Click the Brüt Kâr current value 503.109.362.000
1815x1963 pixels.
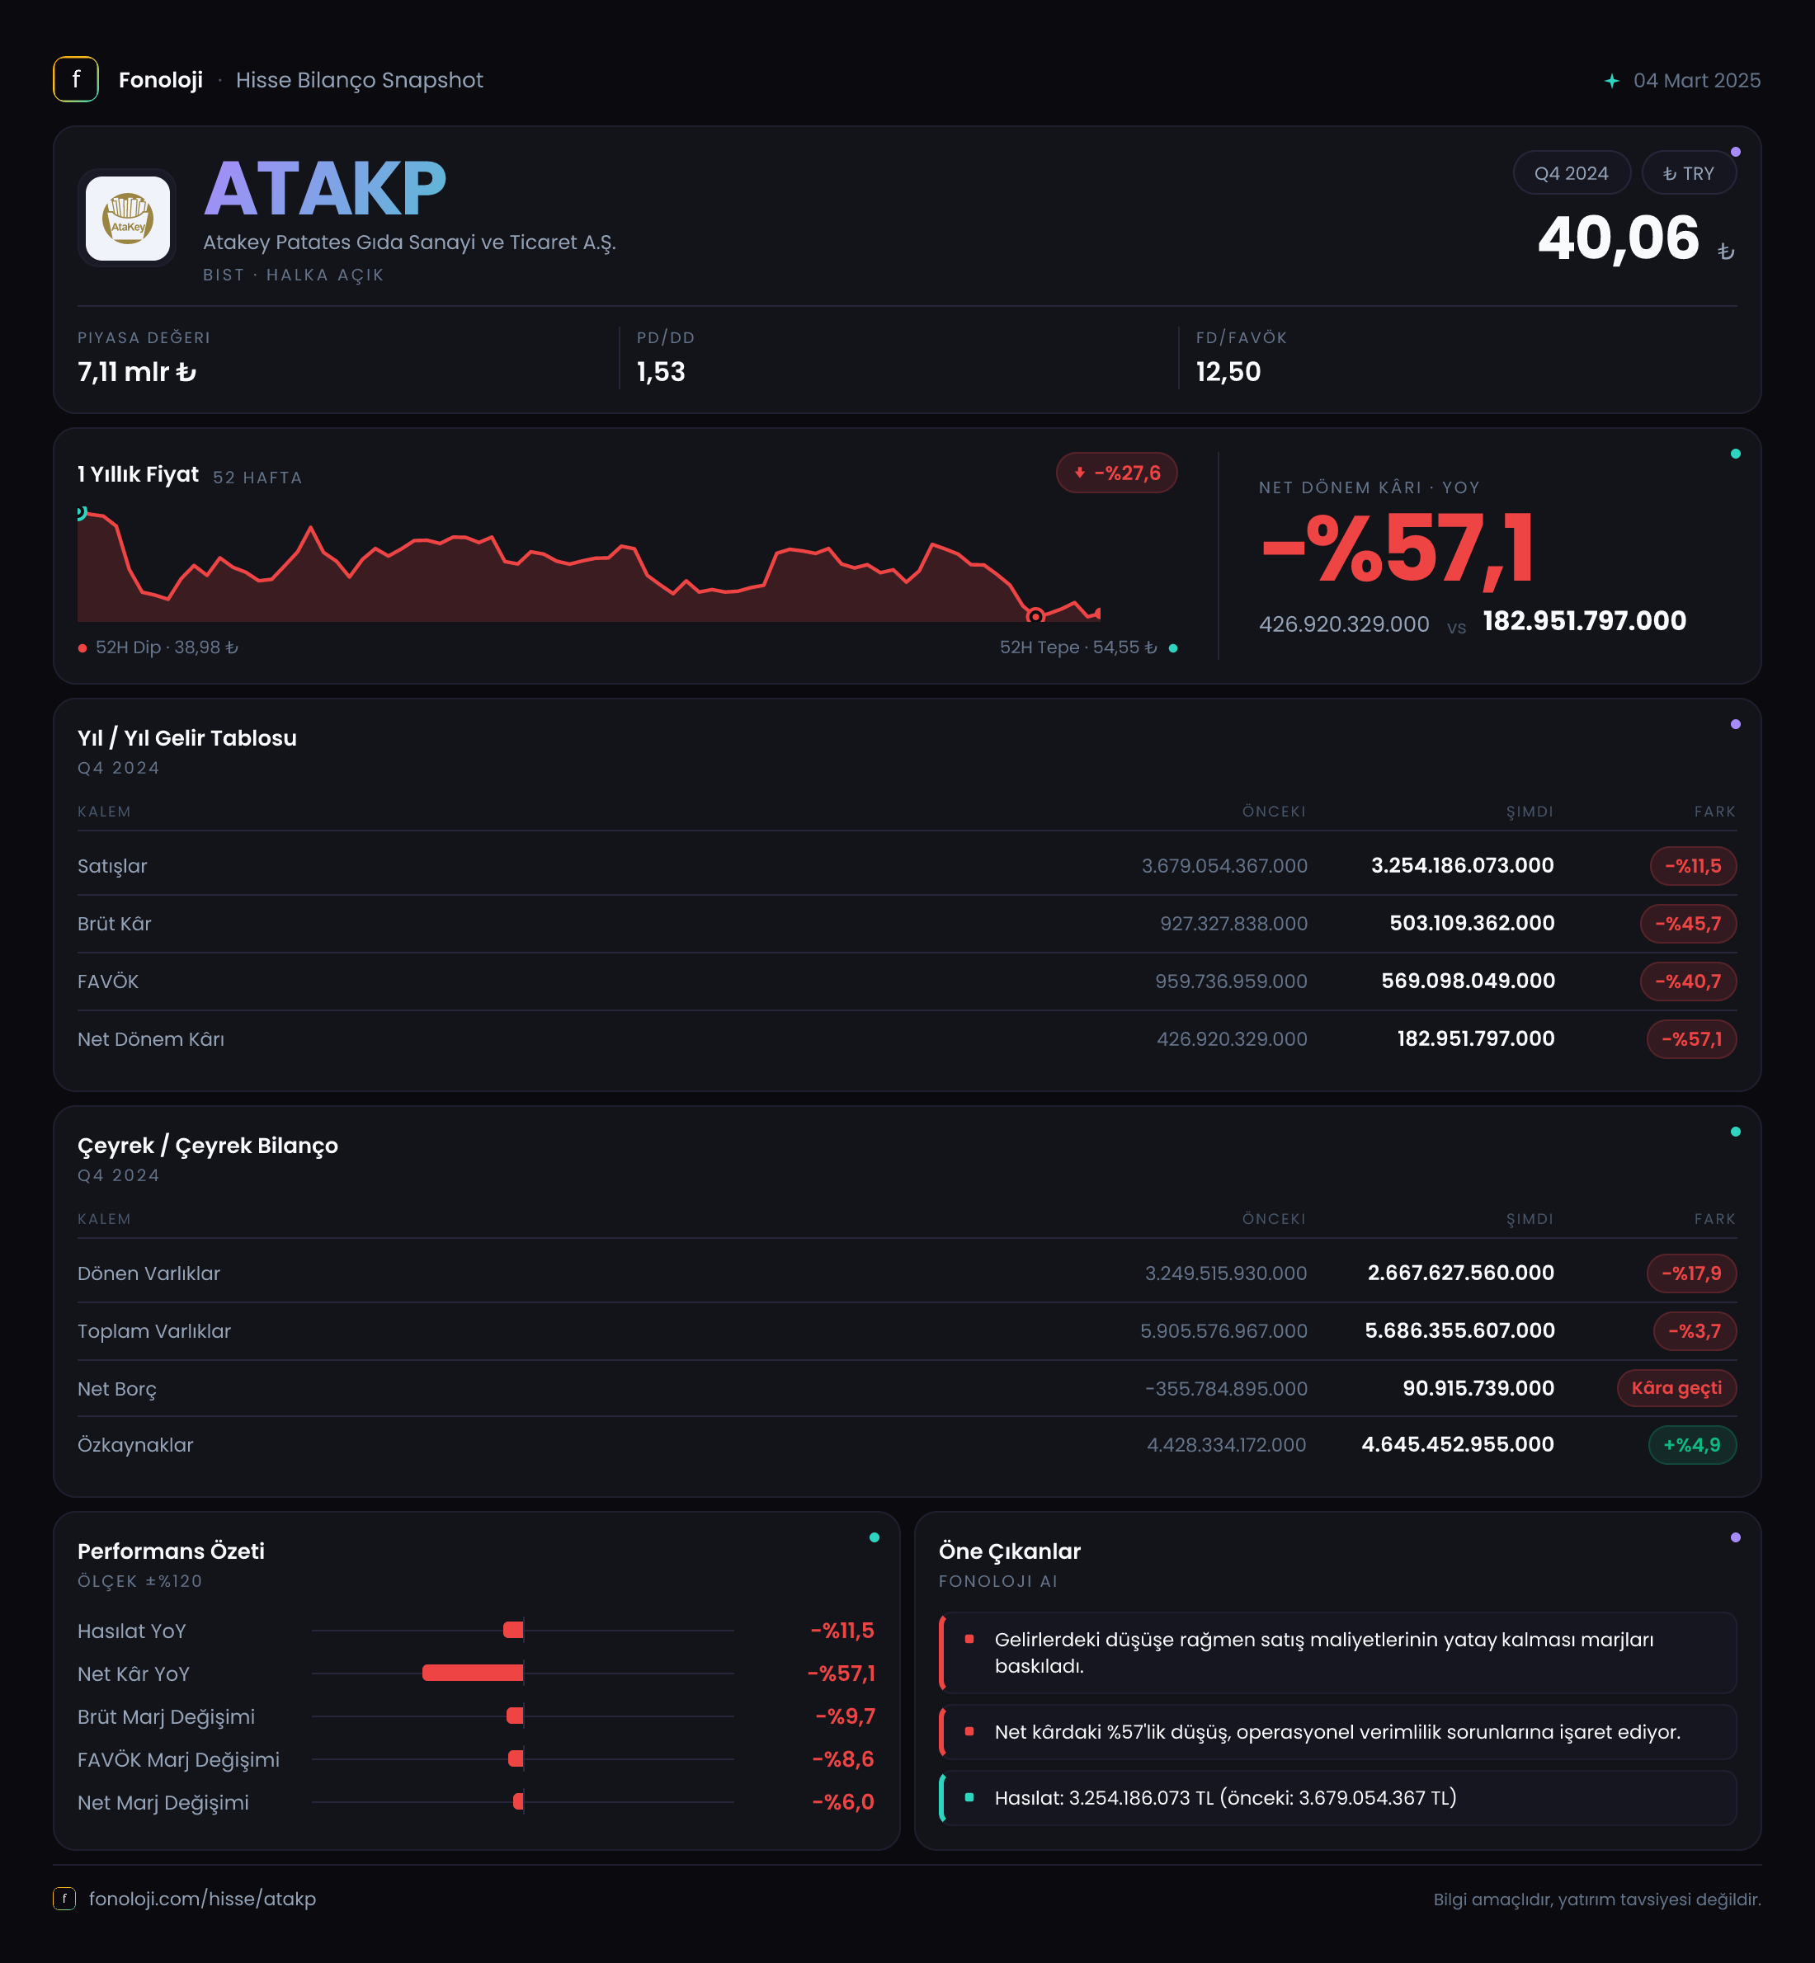click(1471, 923)
